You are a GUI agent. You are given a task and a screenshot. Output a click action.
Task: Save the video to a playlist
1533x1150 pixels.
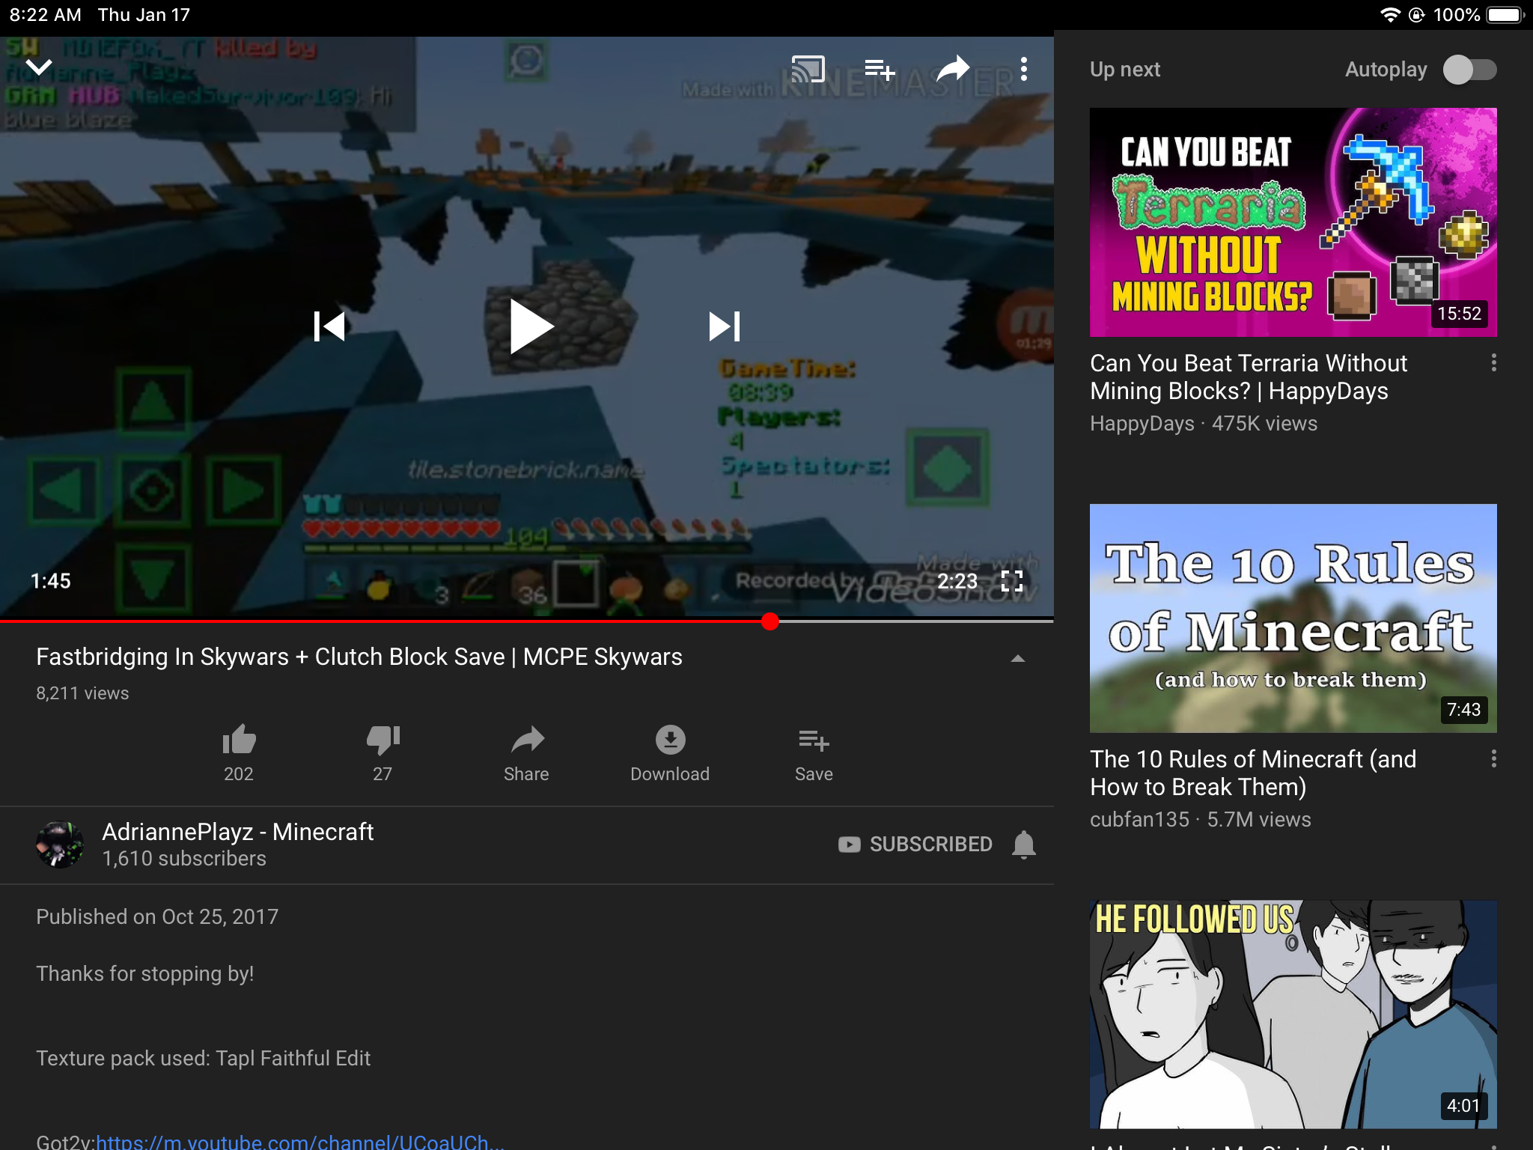click(814, 753)
